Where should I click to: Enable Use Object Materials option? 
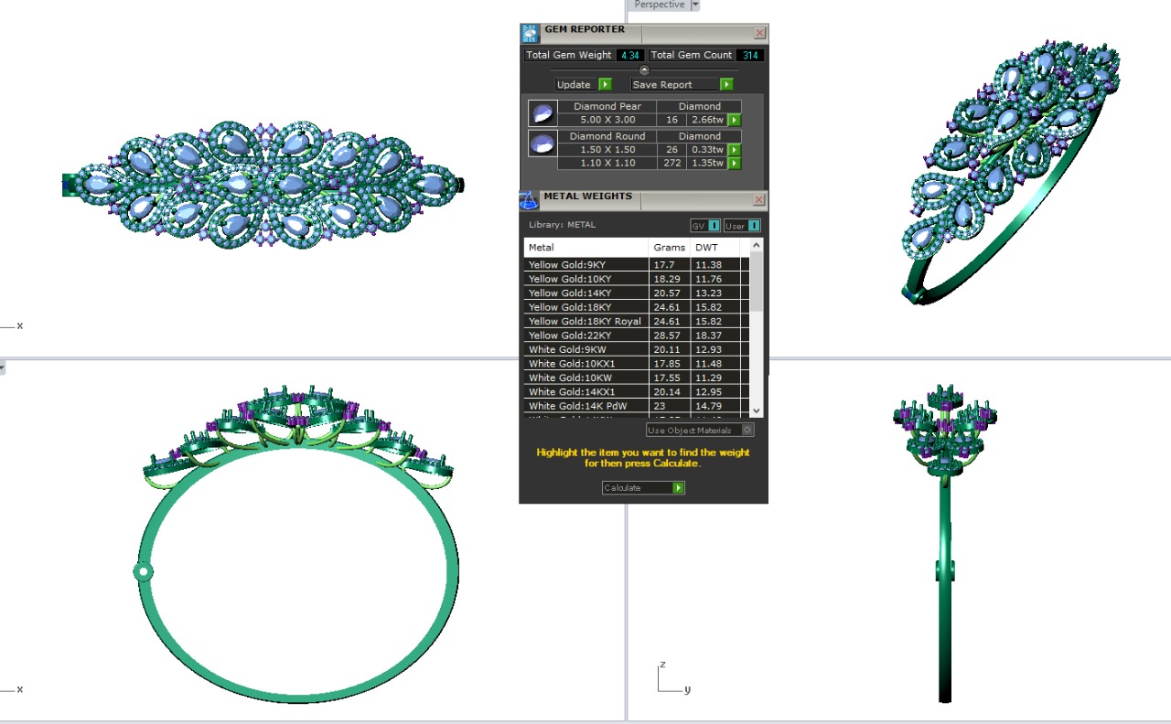point(747,430)
